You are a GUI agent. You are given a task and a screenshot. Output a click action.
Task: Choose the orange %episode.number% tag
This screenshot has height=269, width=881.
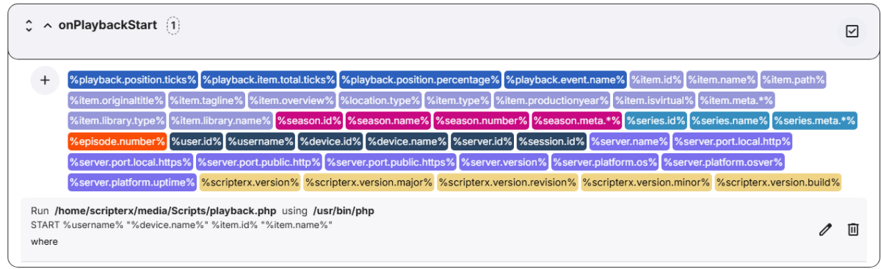[117, 141]
